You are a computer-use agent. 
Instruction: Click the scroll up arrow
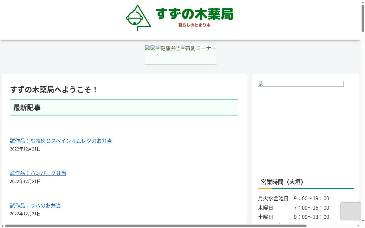click(x=363, y=2)
